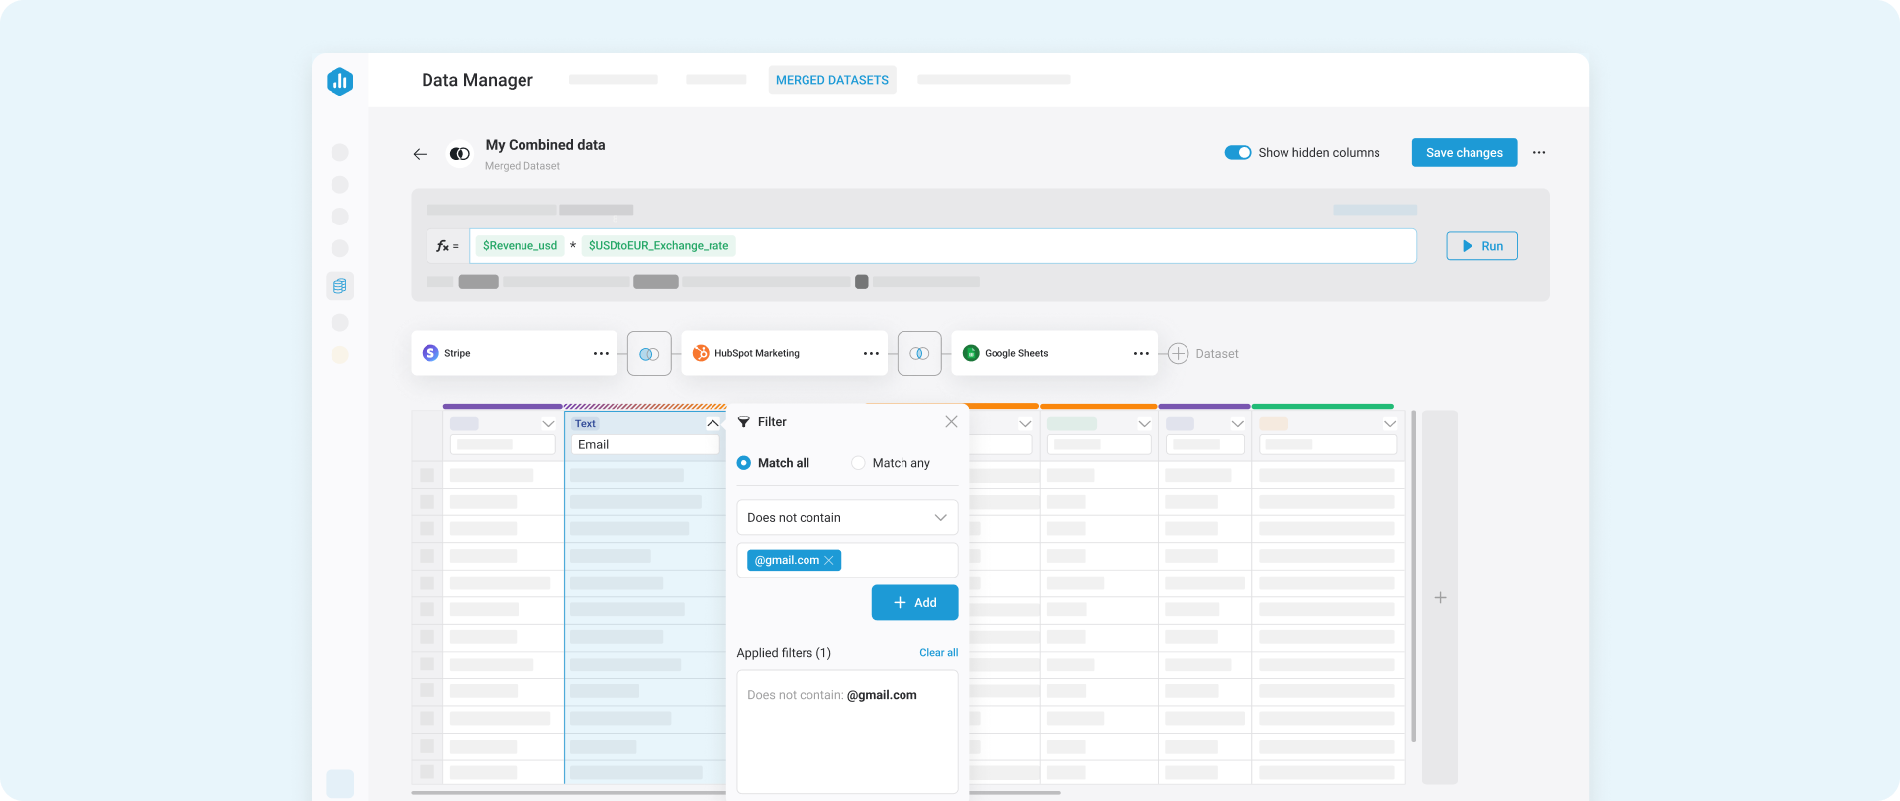Open HubSpot Marketing three-dot menu
The height and width of the screenshot is (801, 1900).
871,354
